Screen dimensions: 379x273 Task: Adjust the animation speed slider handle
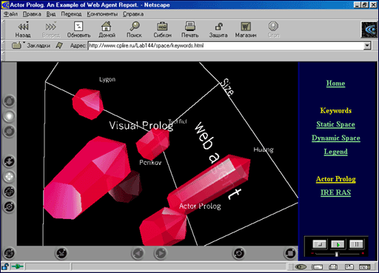[336, 254]
